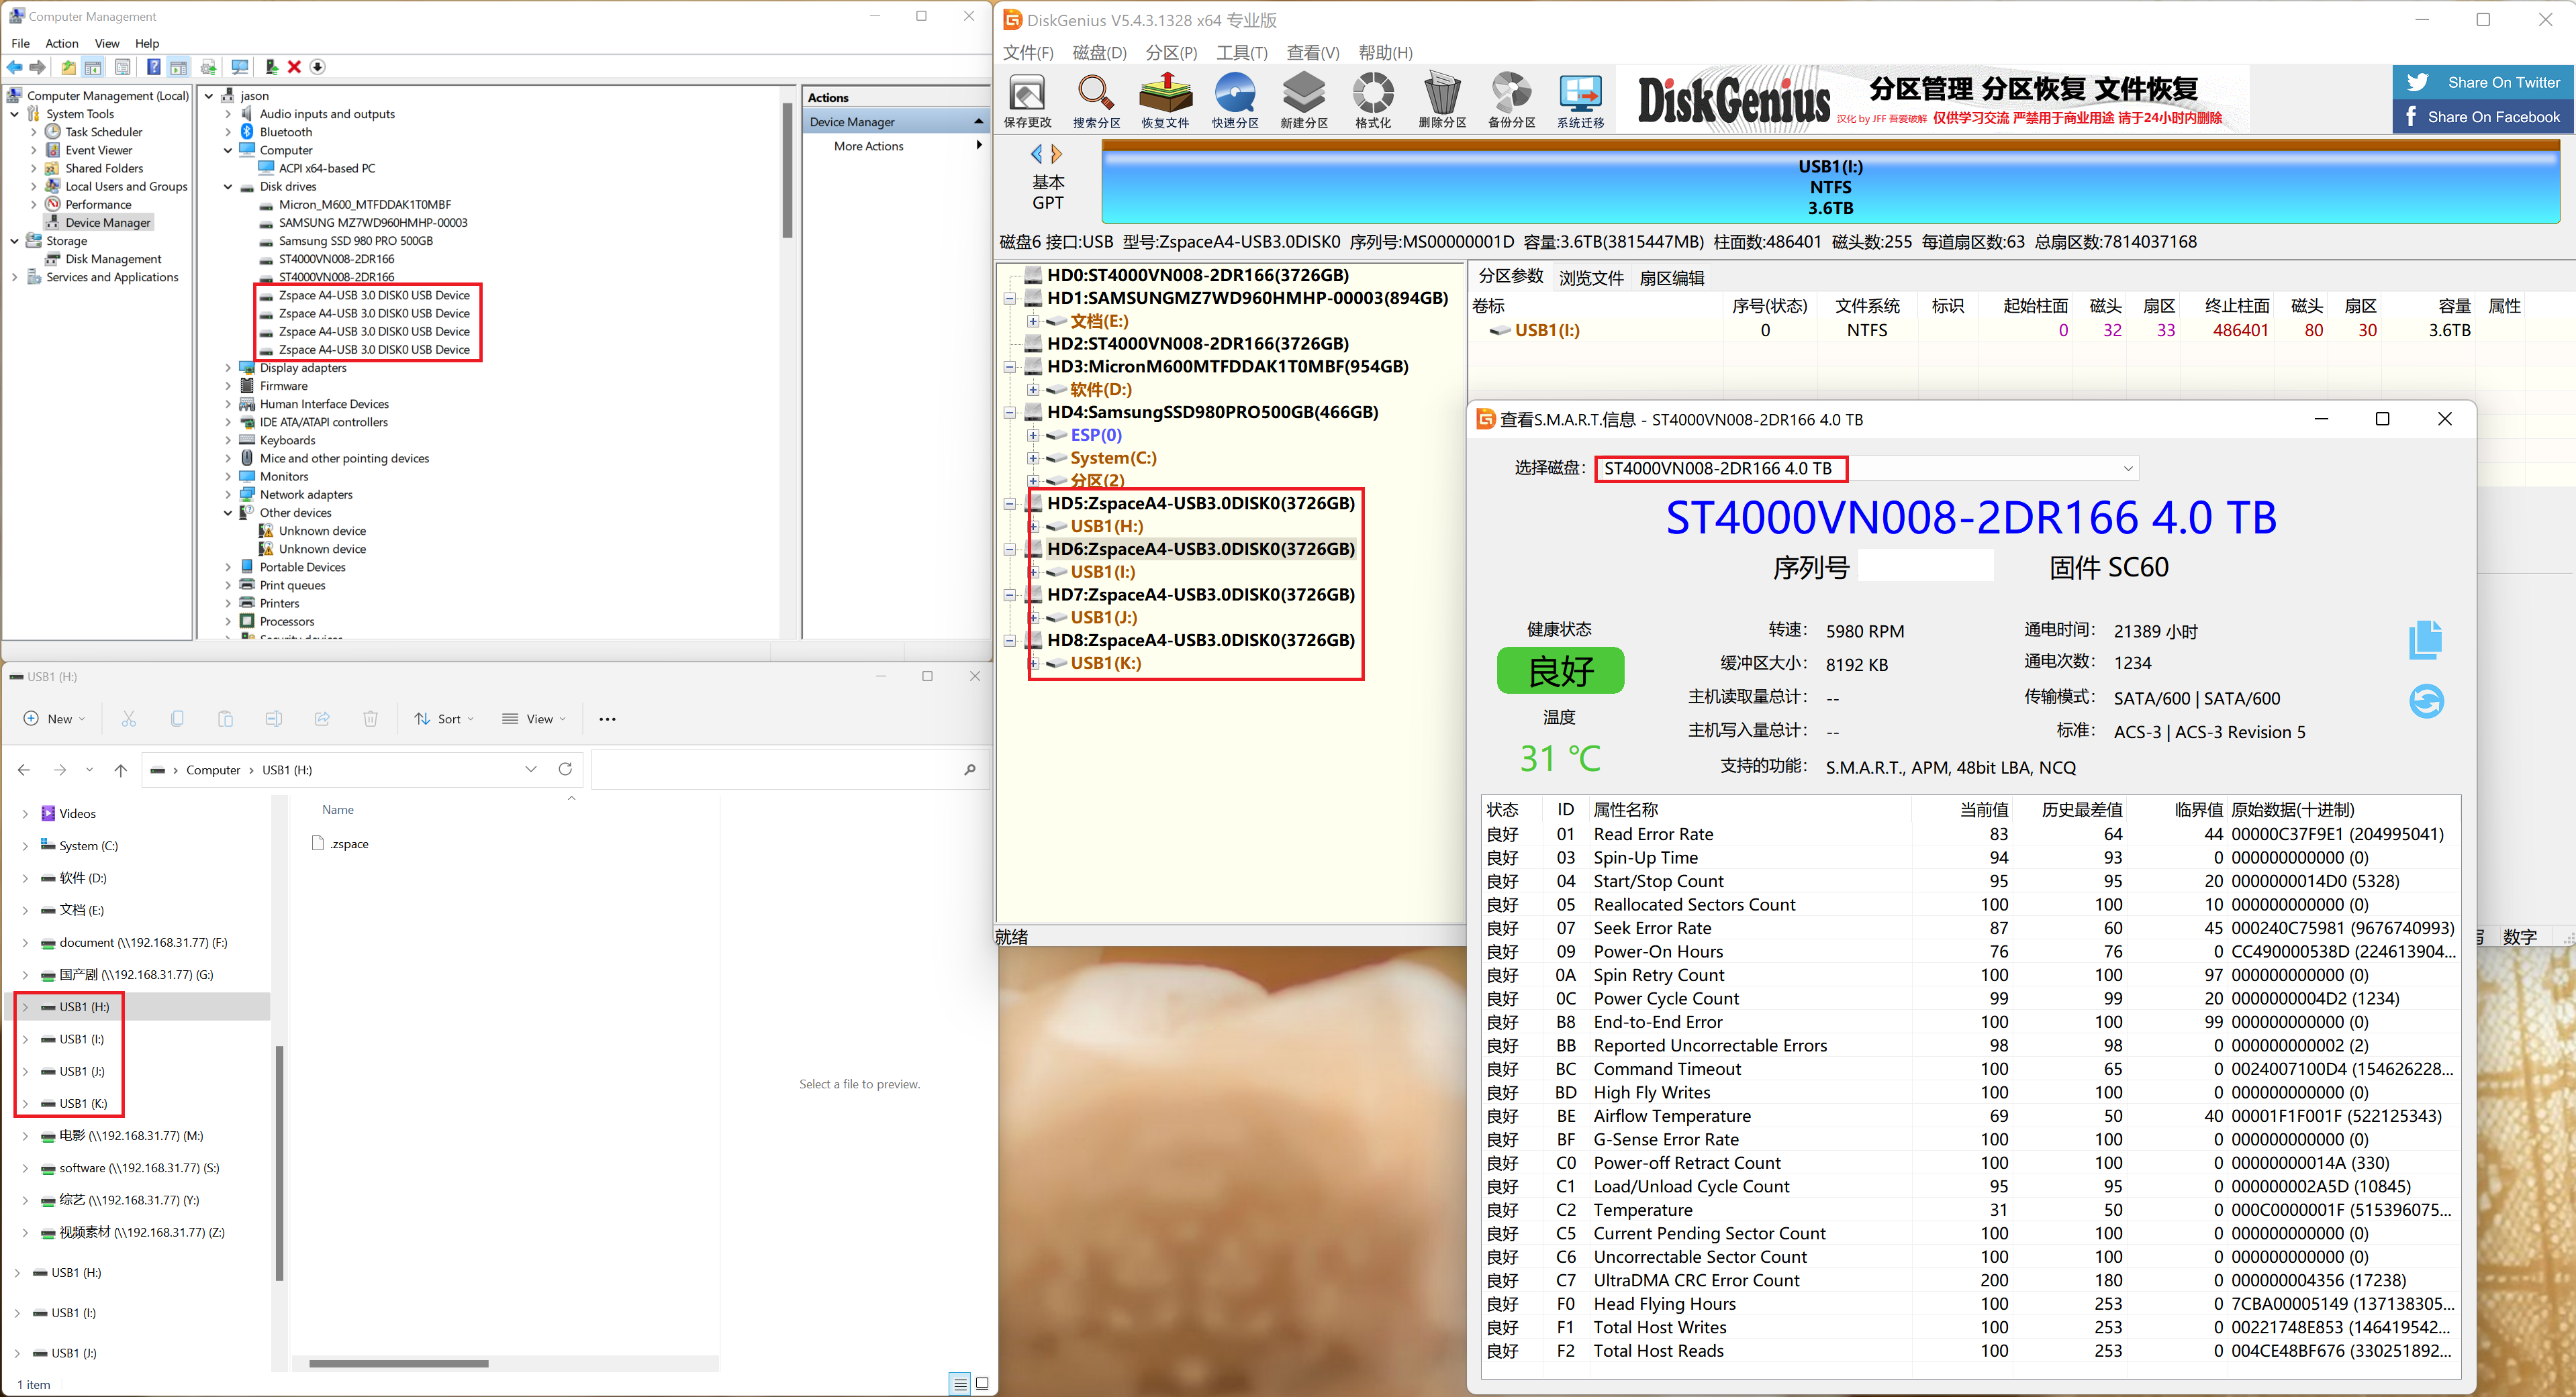The width and height of the screenshot is (2576, 1397).
Task: Click the 快速分区 quick partition icon
Action: click(x=1235, y=101)
